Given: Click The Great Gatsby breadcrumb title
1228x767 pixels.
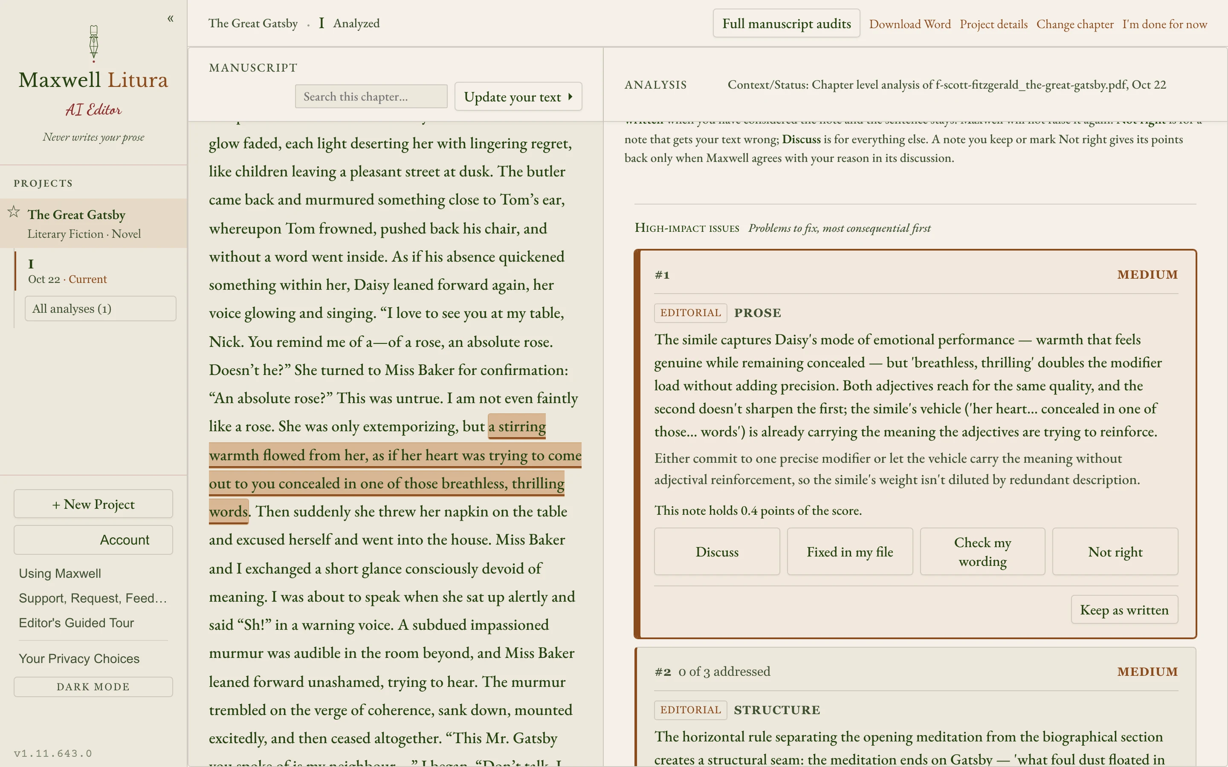Looking at the screenshot, I should click(253, 23).
